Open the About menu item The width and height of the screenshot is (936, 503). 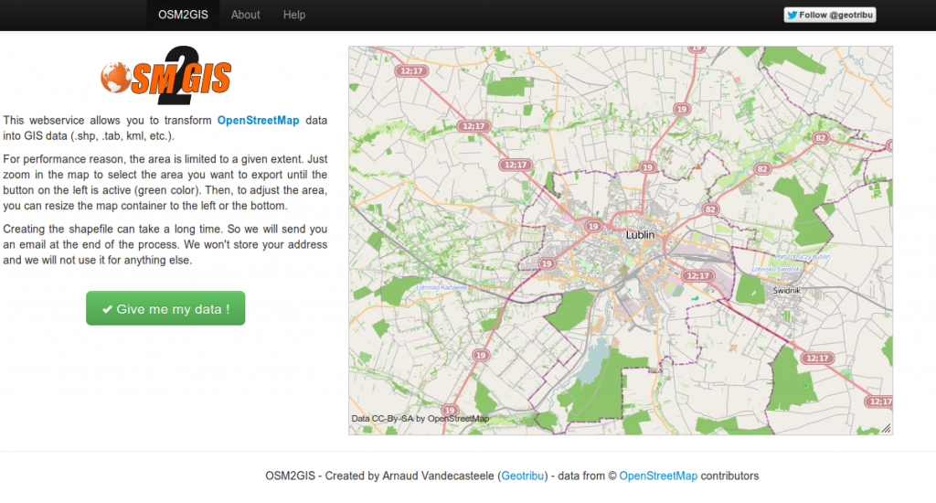245,15
